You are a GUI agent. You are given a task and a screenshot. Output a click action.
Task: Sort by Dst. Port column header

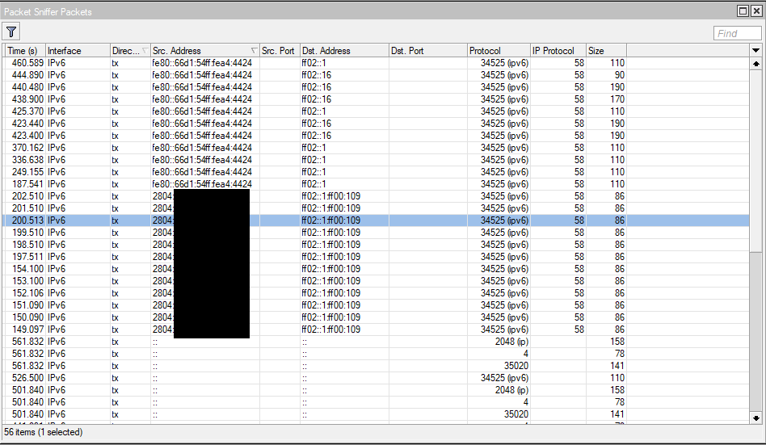tap(428, 51)
